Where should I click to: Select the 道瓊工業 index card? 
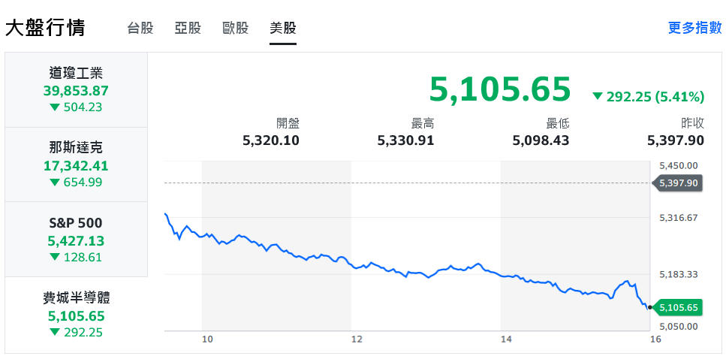(76, 89)
